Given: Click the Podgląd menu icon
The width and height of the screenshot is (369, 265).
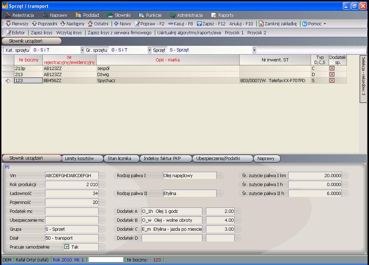Looking at the screenshot, I should coord(78,15).
